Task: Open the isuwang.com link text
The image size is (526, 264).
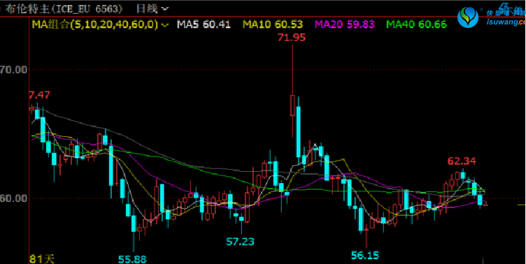Action: (506, 23)
